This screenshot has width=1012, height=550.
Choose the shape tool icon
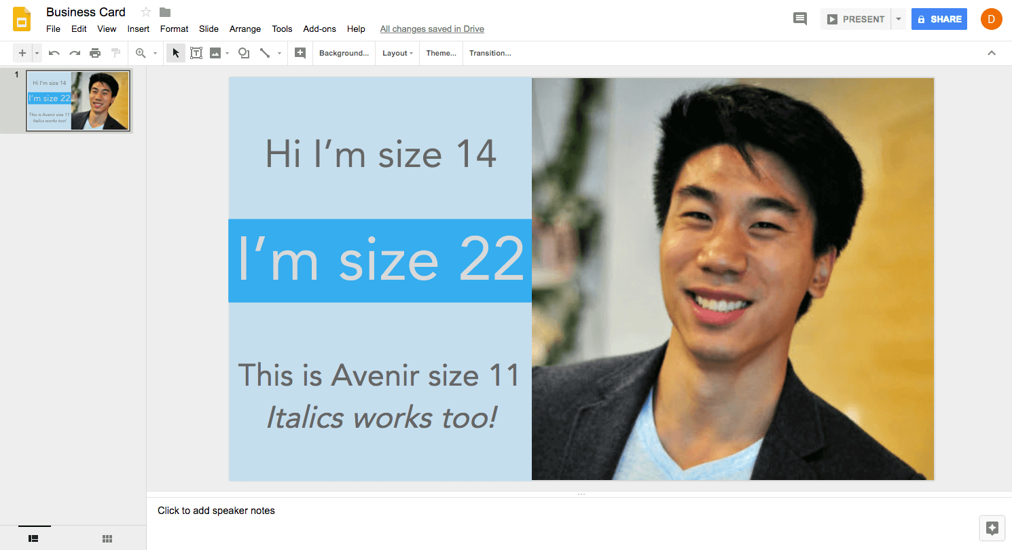point(244,53)
